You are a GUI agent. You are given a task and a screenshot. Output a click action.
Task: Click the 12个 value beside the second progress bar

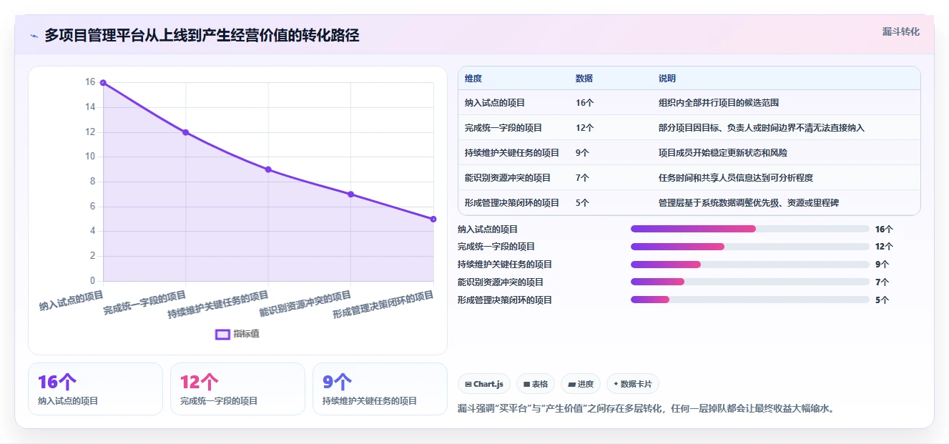coord(884,247)
